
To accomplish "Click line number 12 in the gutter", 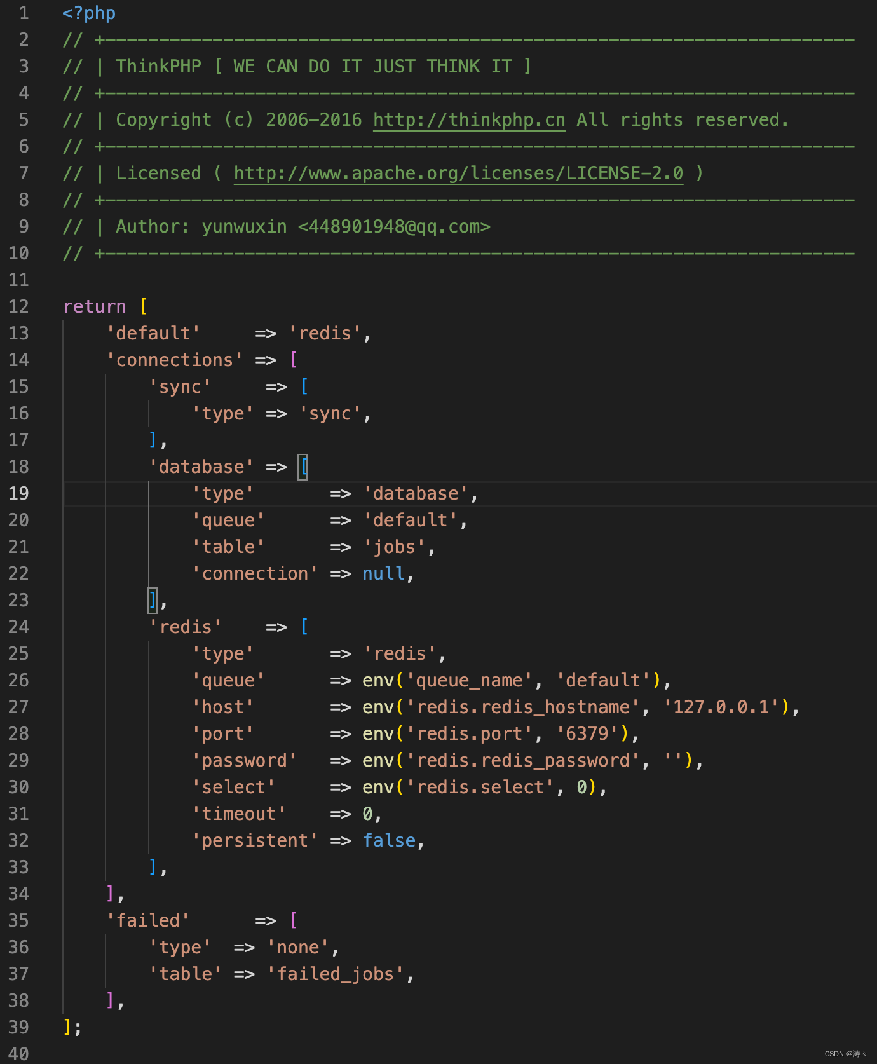I will click(x=18, y=307).
